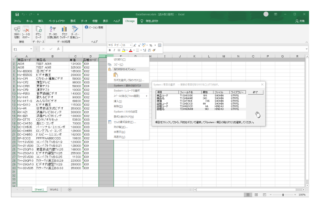This screenshot has height=206, width=320.
Task: Click the paste clipboard icon under paste options
Action: [x=116, y=75]
